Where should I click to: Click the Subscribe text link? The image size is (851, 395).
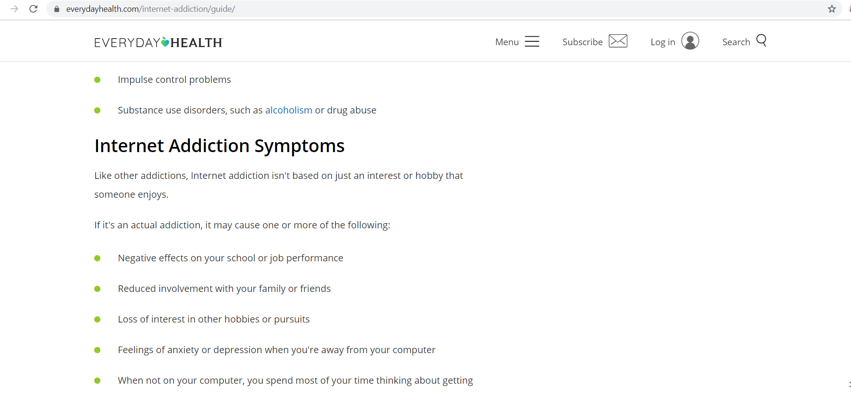[582, 42]
